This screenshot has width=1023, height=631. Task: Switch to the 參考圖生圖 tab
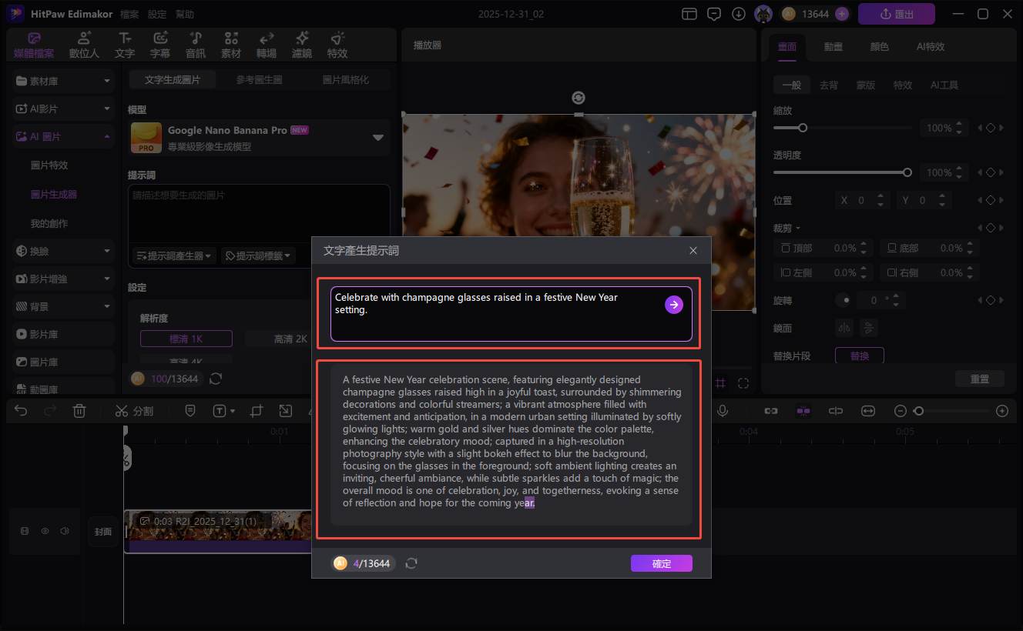259,79
